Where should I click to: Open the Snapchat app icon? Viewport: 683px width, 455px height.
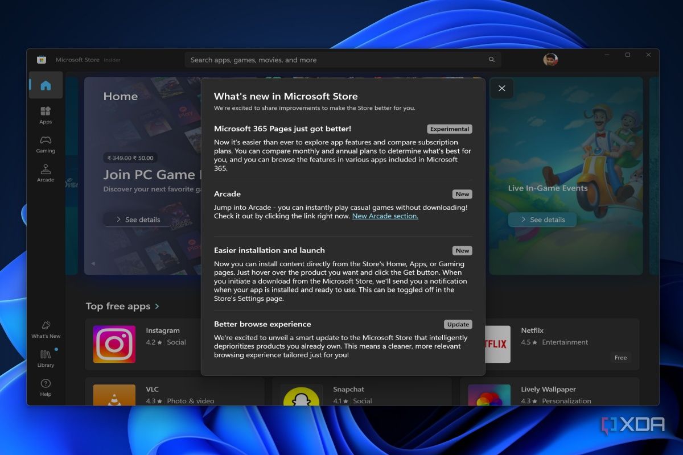click(301, 395)
